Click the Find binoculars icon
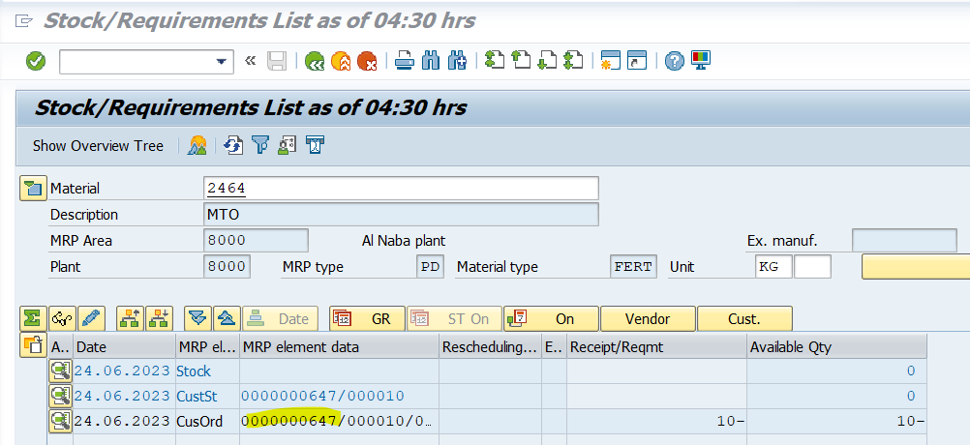970x445 pixels. (431, 61)
